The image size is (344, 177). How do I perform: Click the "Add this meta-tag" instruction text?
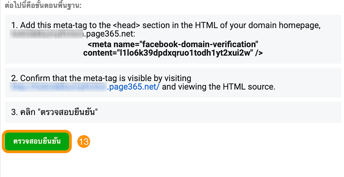[x=54, y=26]
